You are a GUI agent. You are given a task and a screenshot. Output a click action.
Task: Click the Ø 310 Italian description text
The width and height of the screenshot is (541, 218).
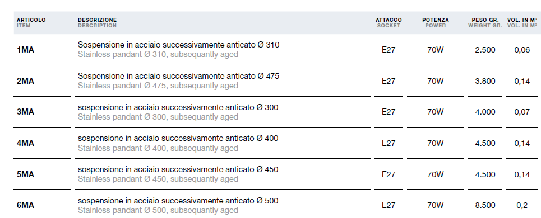coord(178,45)
